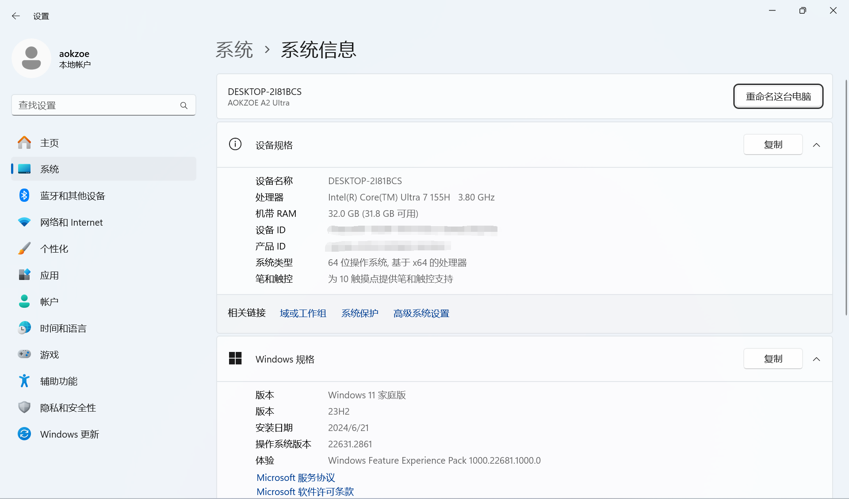The image size is (849, 499).
Task: Click the info icon beside 设备规格
Action: [x=235, y=144]
